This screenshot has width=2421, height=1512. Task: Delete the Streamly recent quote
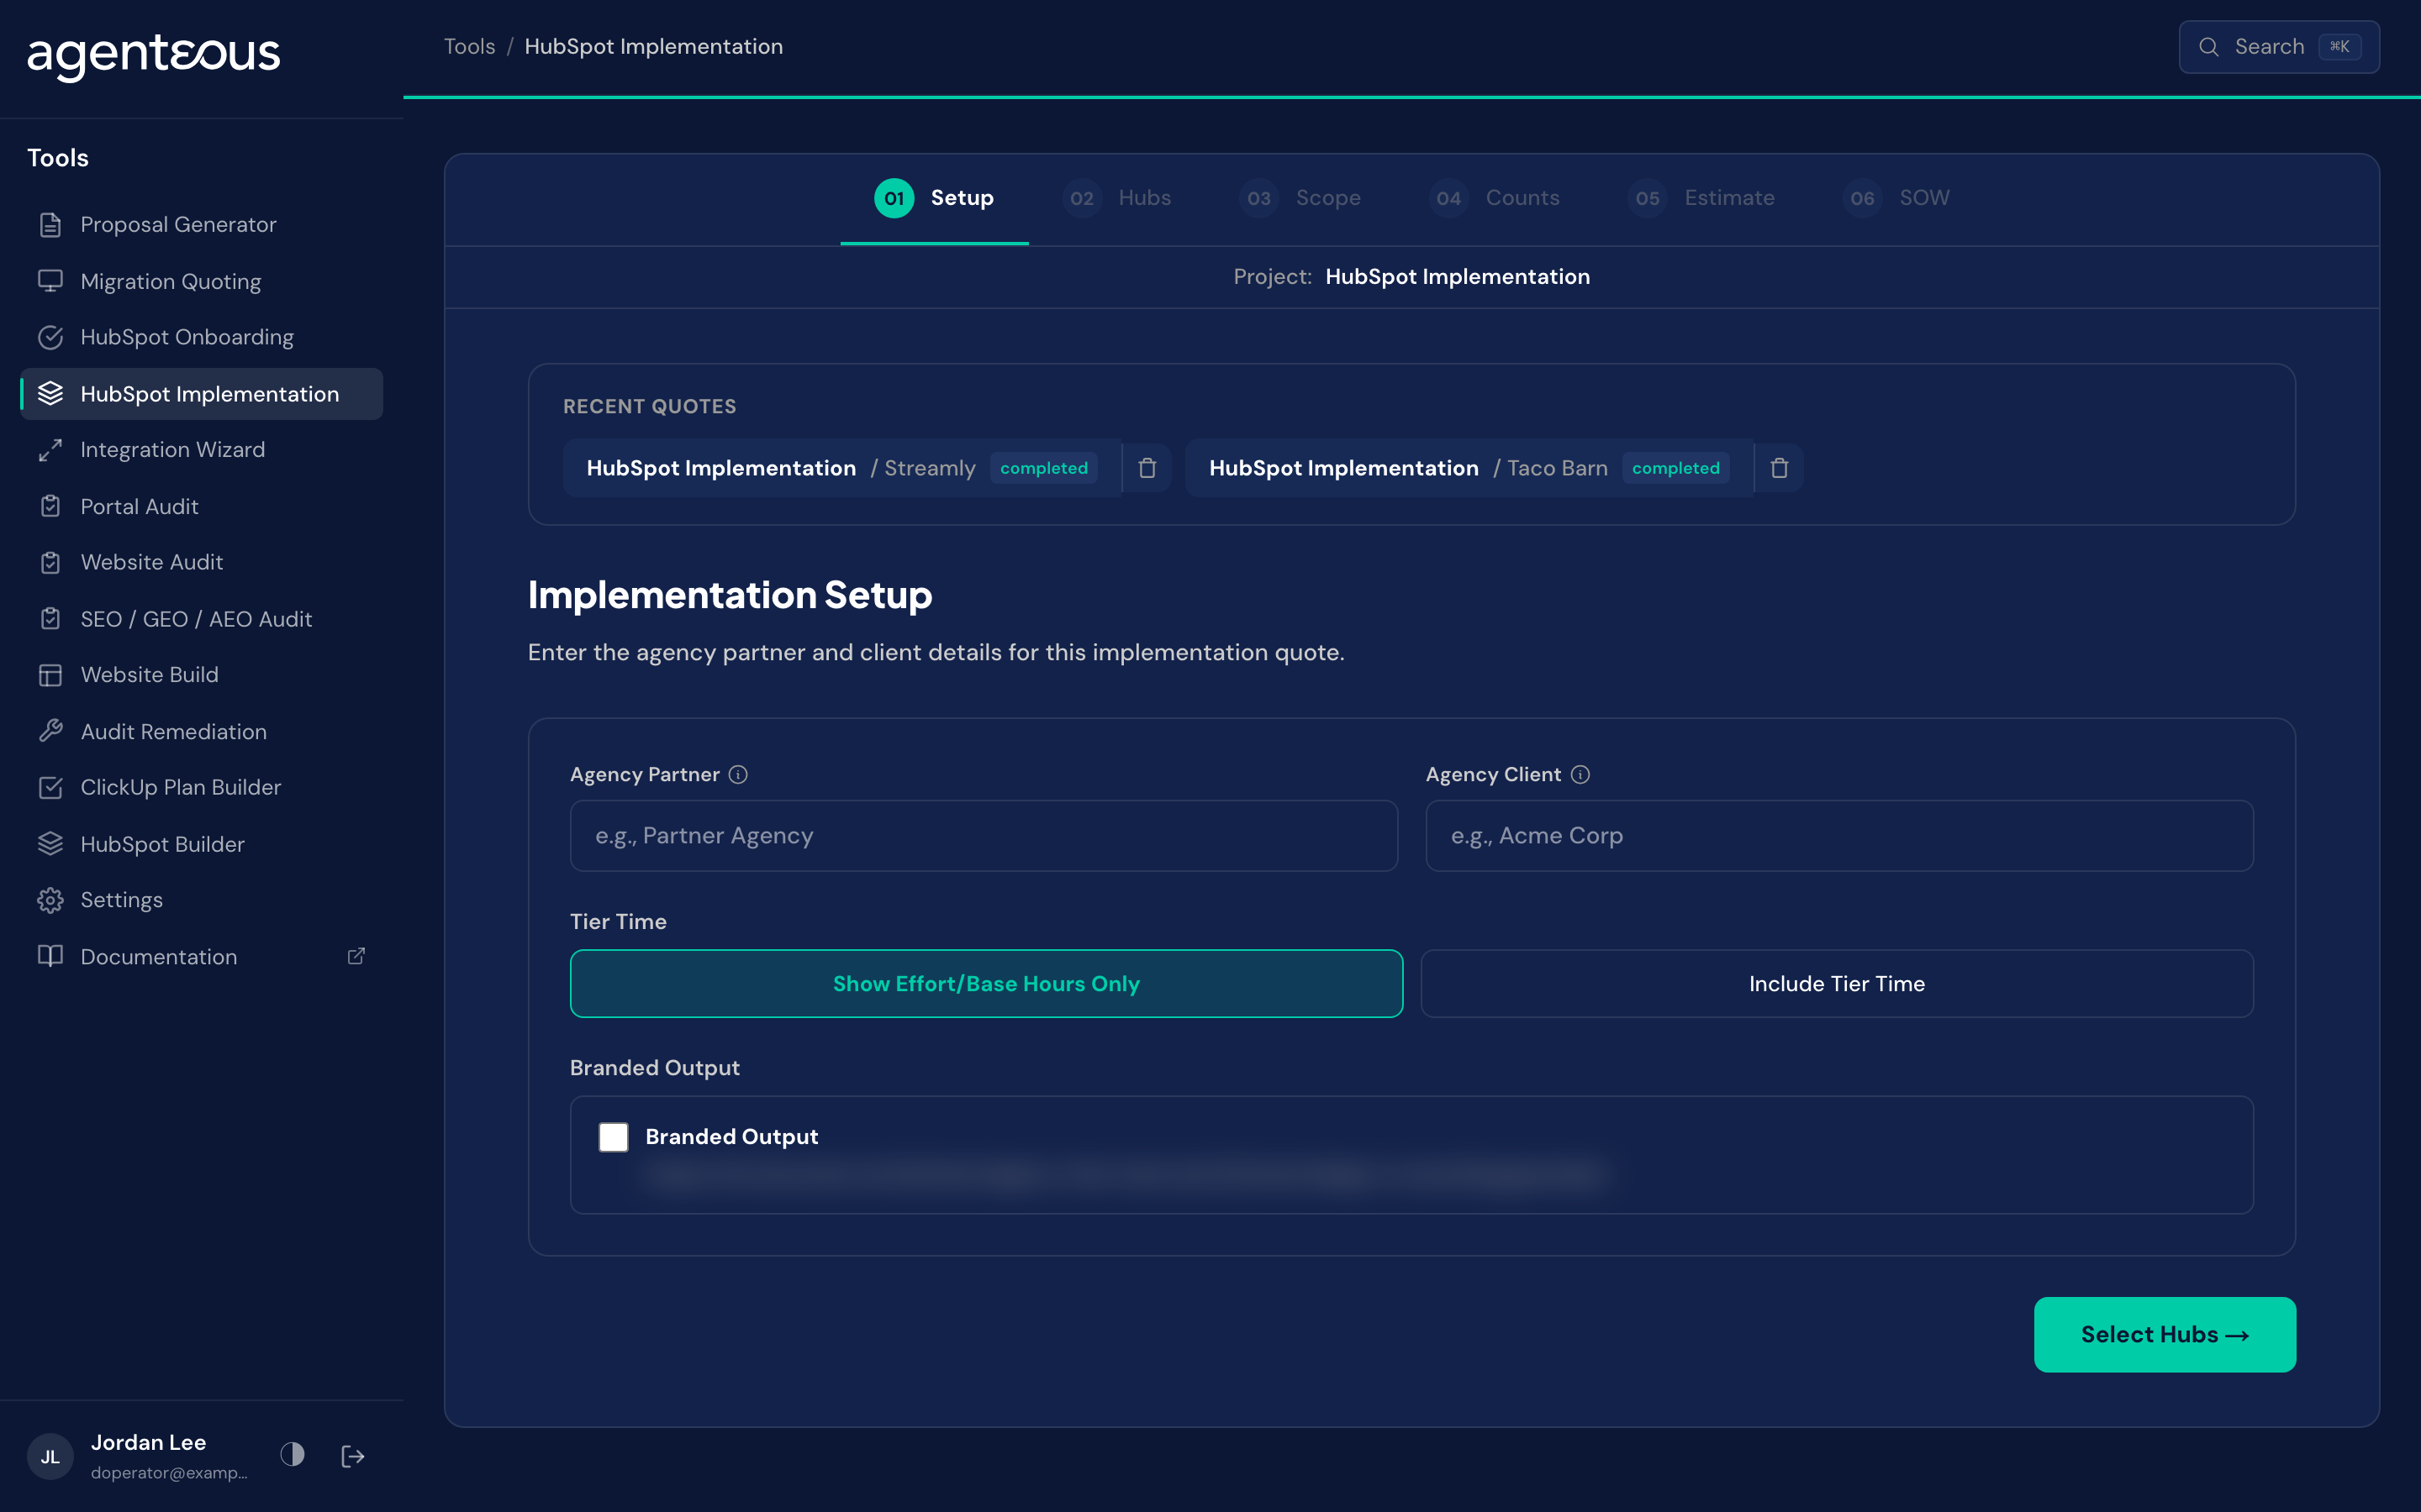click(x=1147, y=468)
